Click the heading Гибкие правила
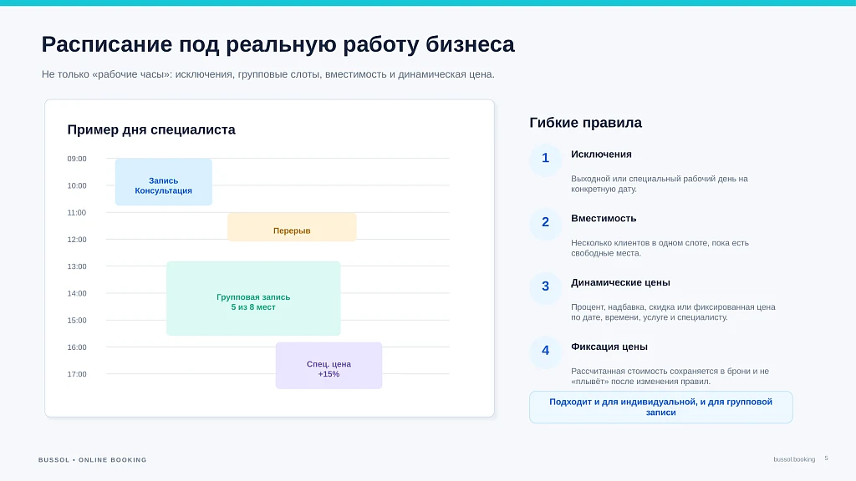856x481 pixels. coord(585,123)
